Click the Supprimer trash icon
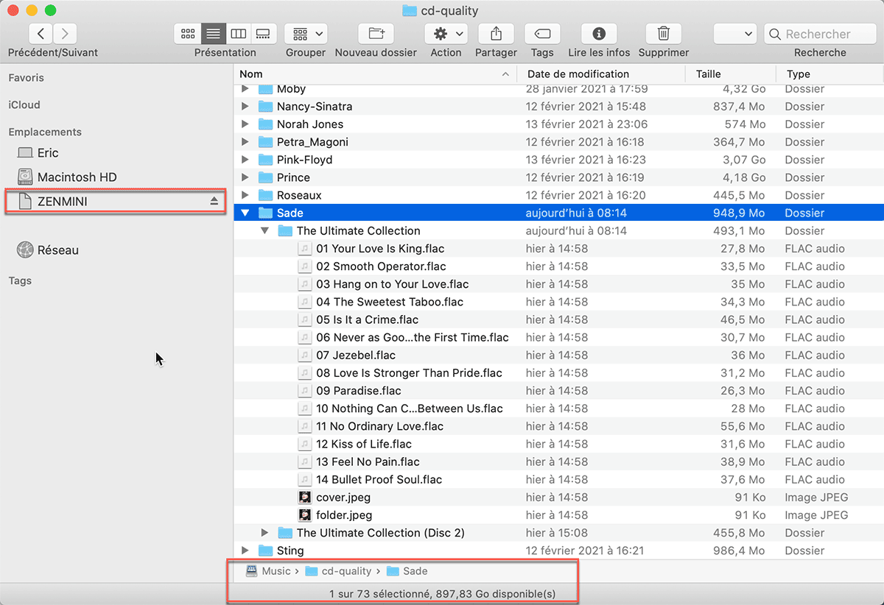Viewport: 884px width, 605px height. tap(664, 33)
